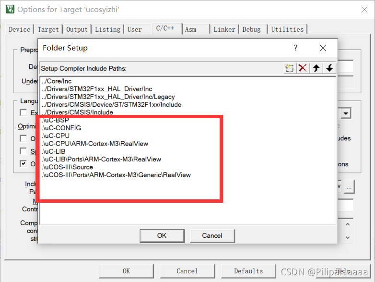Open dropdown arrow in Options window right side
The image size is (375, 282).
(x=346, y=113)
